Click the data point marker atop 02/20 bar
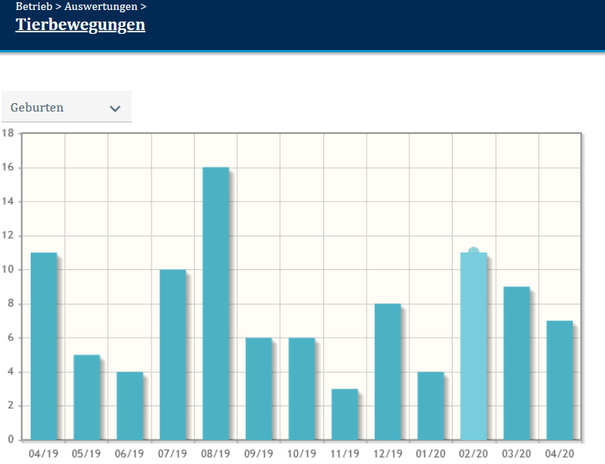The width and height of the screenshot is (605, 464). click(x=473, y=252)
